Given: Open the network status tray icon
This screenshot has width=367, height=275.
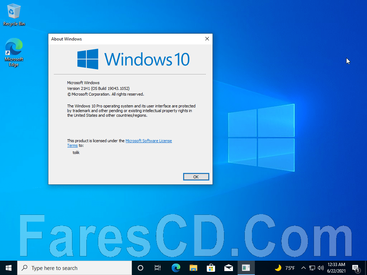Looking at the screenshot, I should tap(312, 268).
